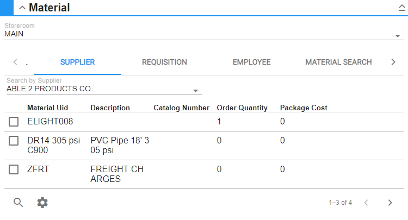408x220 pixels.
Task: Switch to the Requisition tab
Action: point(164,62)
